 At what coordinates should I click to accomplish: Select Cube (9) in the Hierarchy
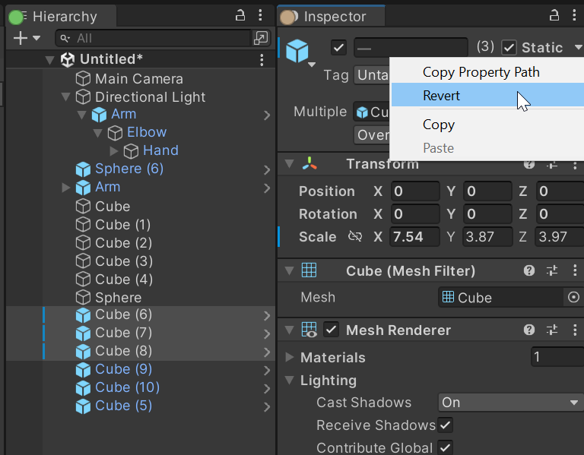pyautogui.click(x=123, y=369)
